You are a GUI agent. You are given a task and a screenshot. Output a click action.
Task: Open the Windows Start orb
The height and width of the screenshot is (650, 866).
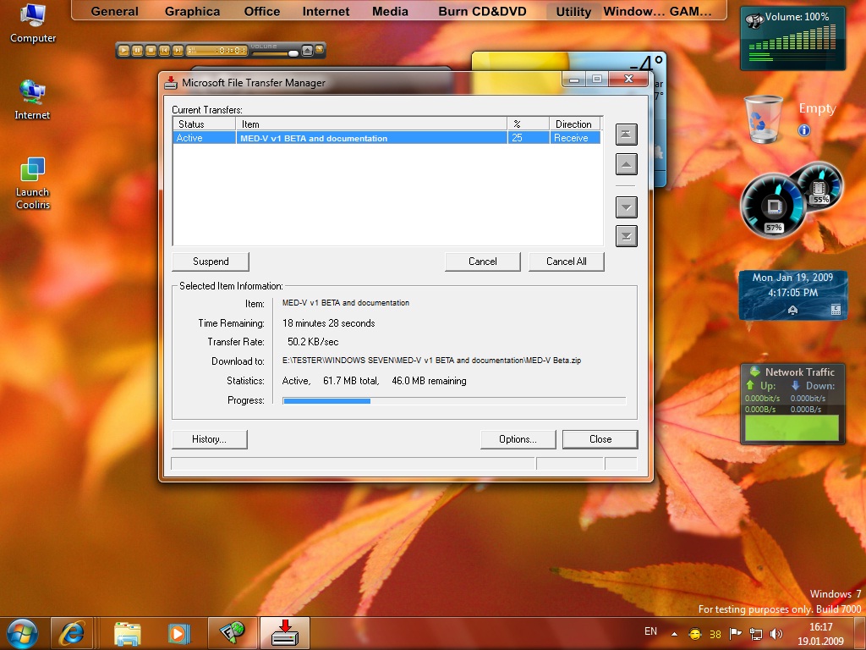(x=21, y=633)
